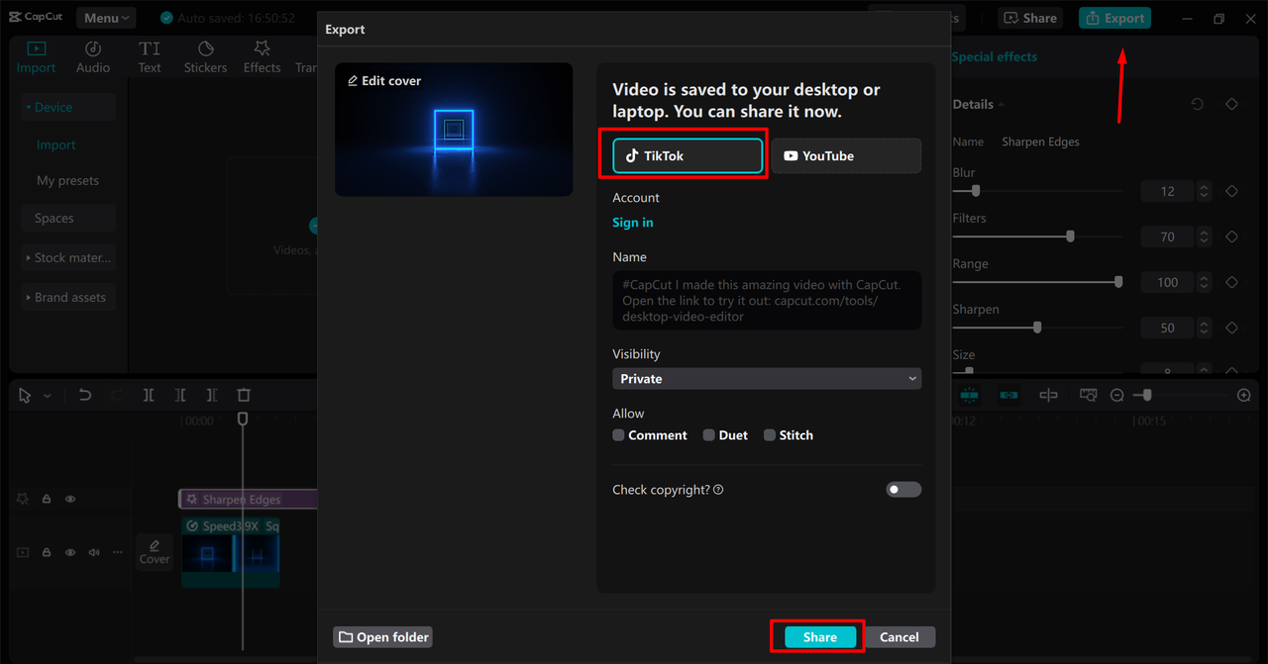Click the Share button in Export dialog
1268x664 pixels.
(820, 637)
